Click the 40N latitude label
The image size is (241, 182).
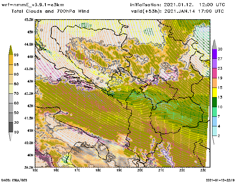30,155
